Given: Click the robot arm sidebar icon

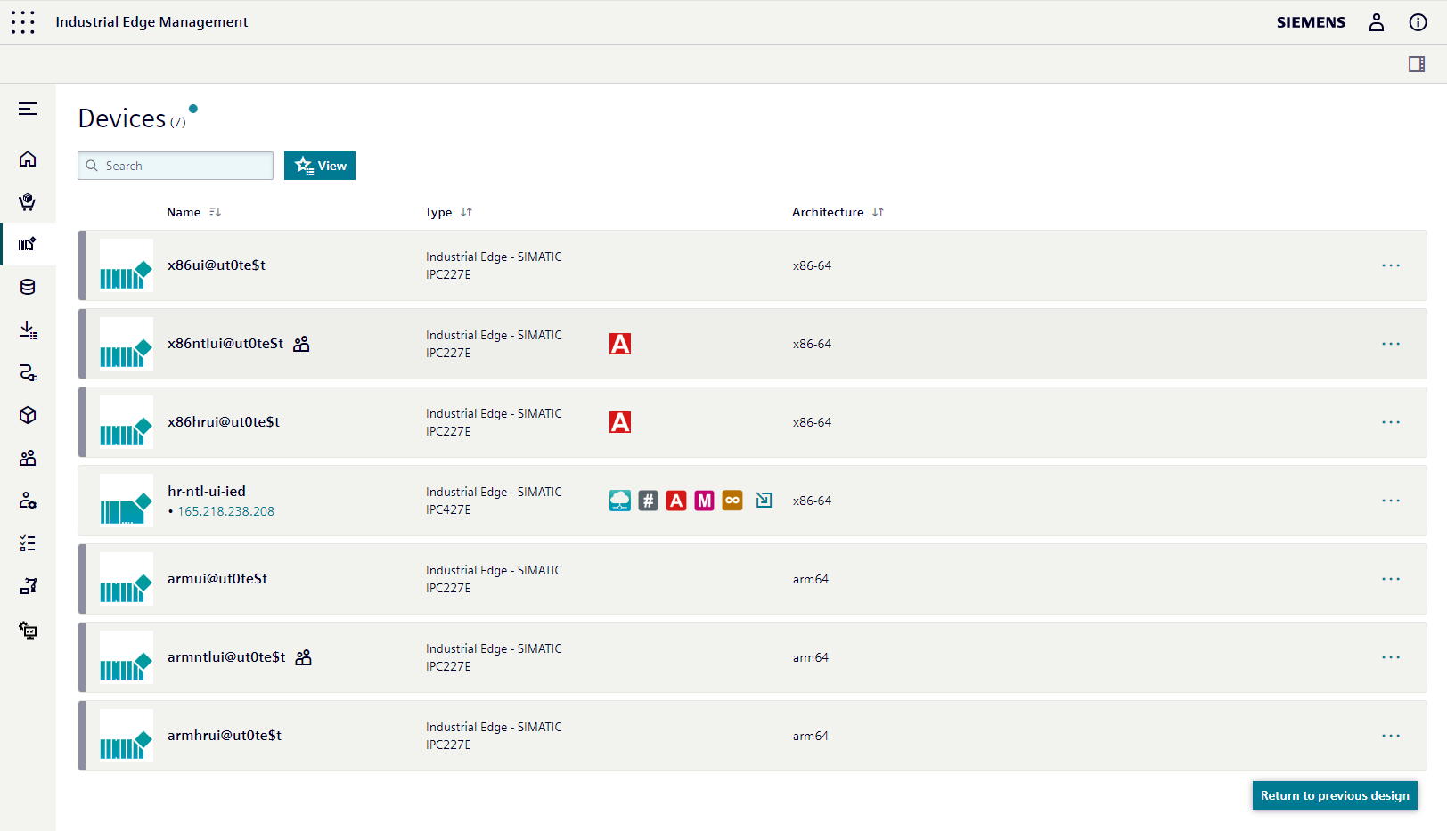Looking at the screenshot, I should (28, 586).
